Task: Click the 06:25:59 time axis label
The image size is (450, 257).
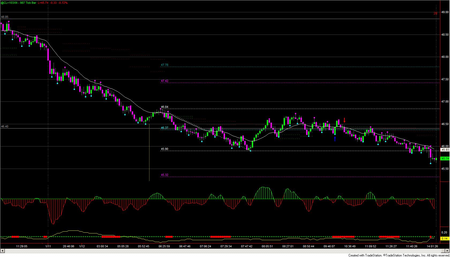Action: (x=164, y=246)
